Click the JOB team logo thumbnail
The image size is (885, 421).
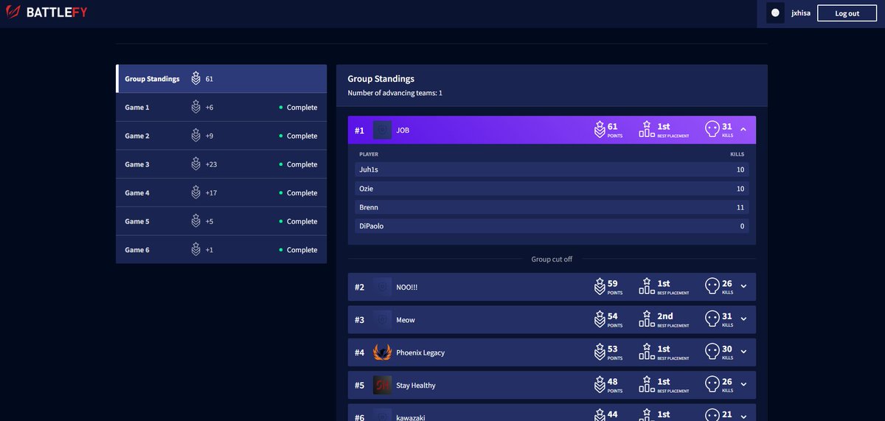382,130
